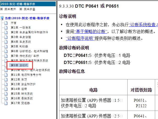Select 第4章 车身系统 chapter
Viewport: 158px width, 119px height.
click(x=21, y=42)
